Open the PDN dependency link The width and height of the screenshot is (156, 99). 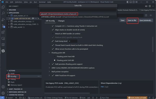102,87
